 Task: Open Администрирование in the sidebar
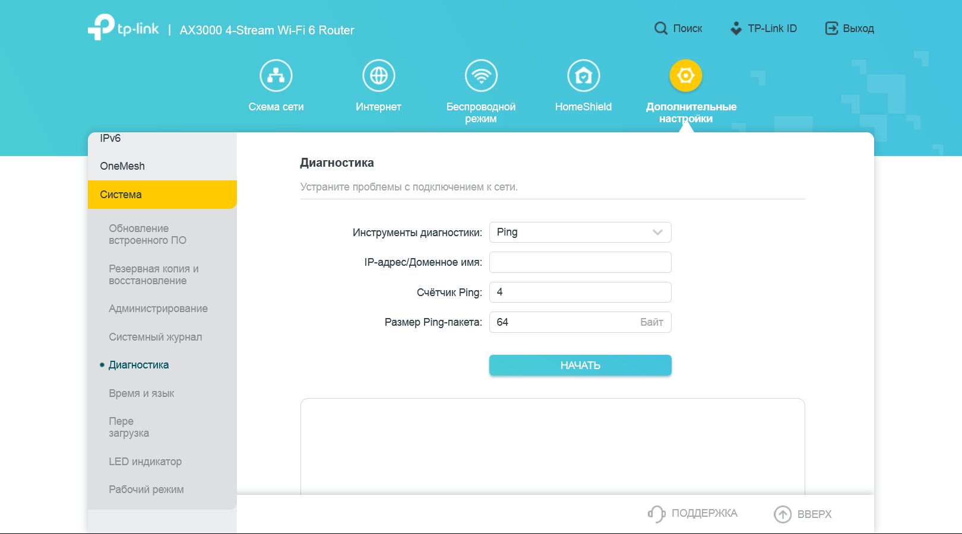pos(158,309)
